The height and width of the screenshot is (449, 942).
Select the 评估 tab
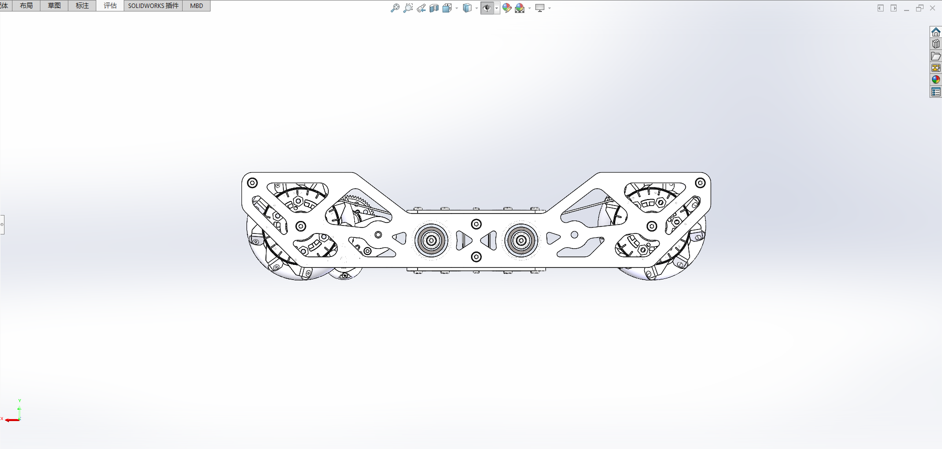tap(110, 5)
